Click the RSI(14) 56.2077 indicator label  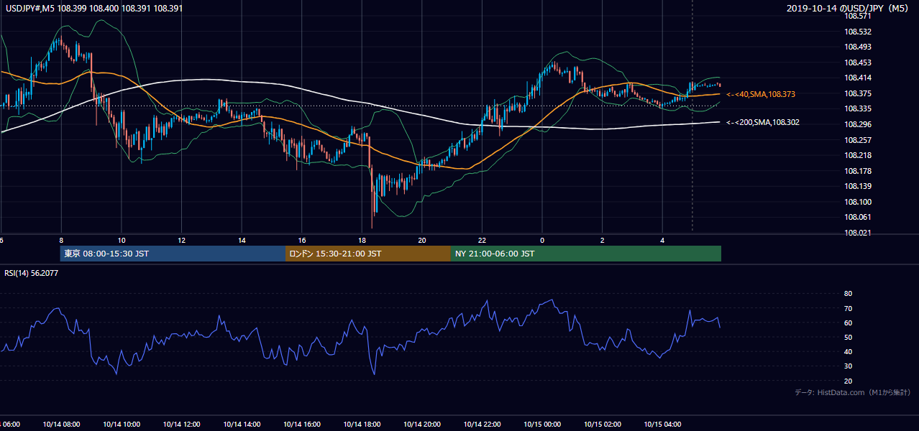tap(32, 274)
